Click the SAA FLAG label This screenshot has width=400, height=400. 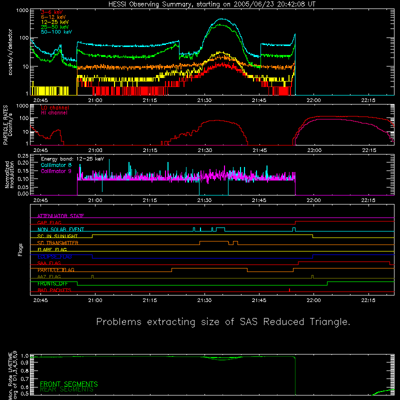(x=49, y=263)
